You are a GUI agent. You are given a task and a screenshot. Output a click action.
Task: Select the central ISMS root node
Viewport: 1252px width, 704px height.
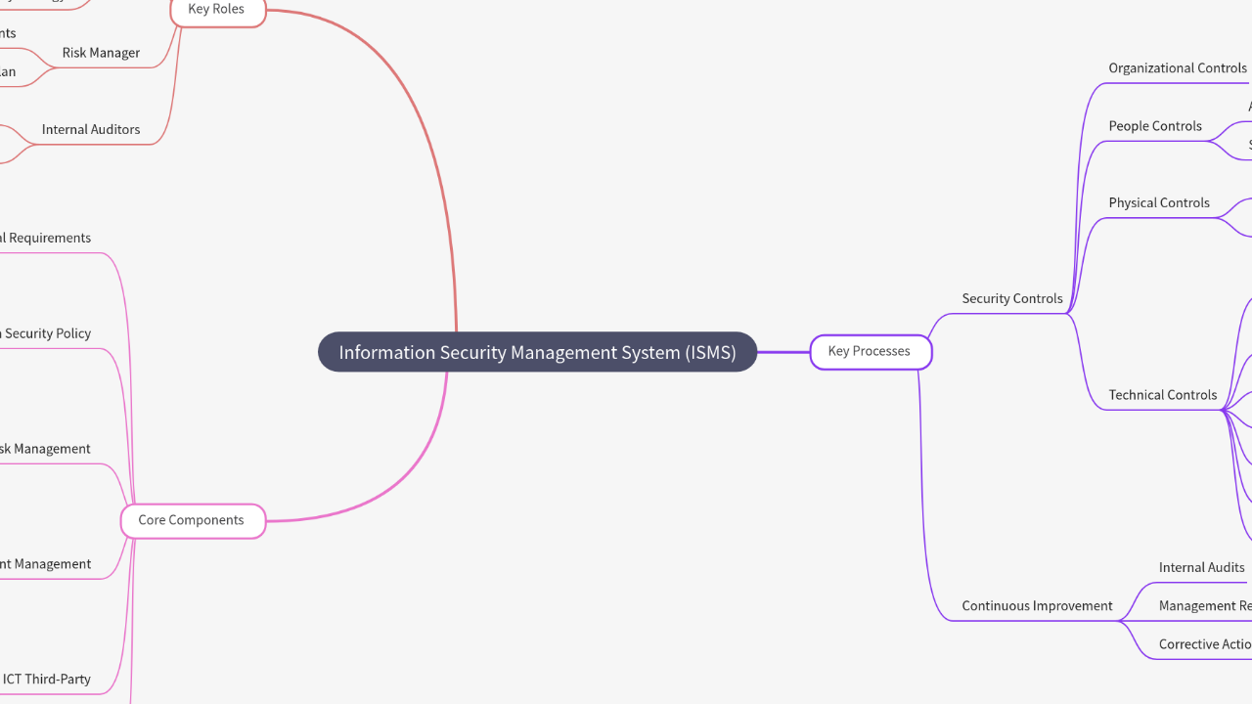pyautogui.click(x=537, y=352)
